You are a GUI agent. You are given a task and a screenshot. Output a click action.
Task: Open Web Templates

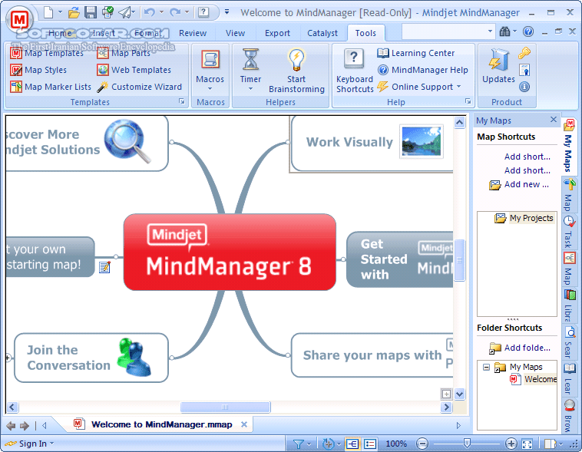[134, 70]
